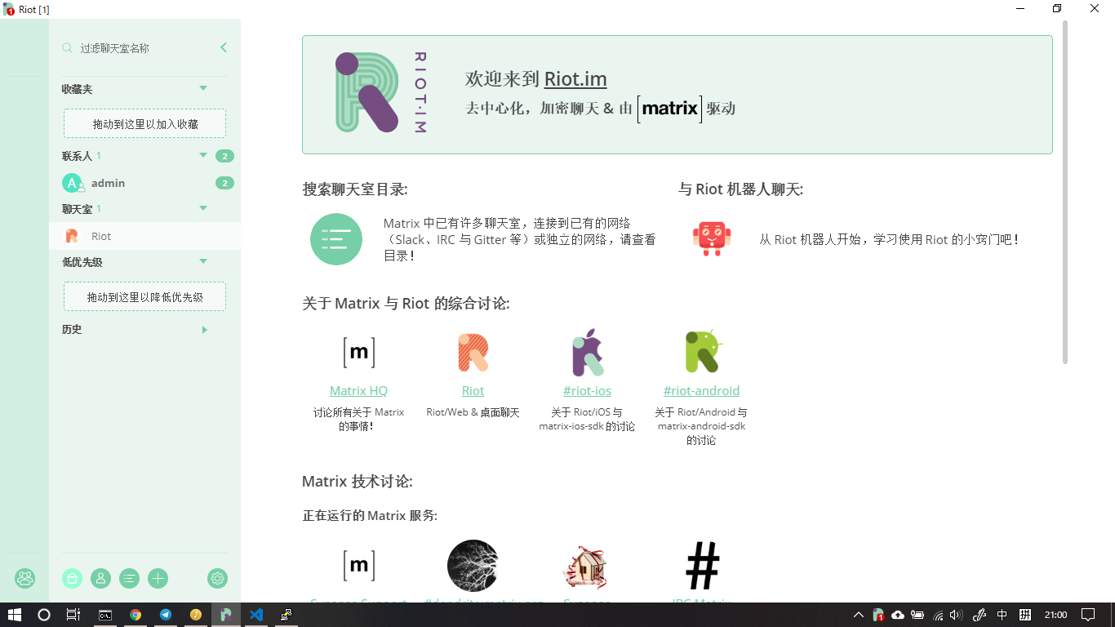
Task: Click the admin contact avatar
Action: pos(72,183)
